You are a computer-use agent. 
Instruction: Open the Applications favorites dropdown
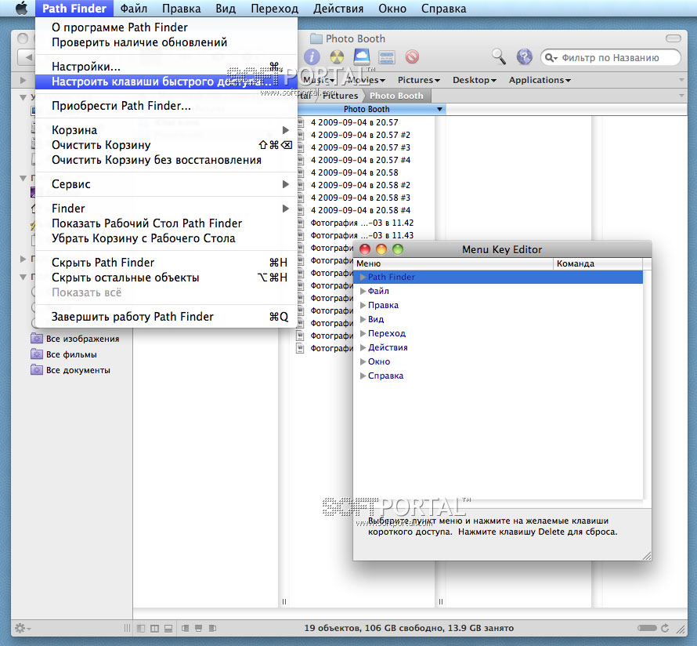click(x=540, y=80)
